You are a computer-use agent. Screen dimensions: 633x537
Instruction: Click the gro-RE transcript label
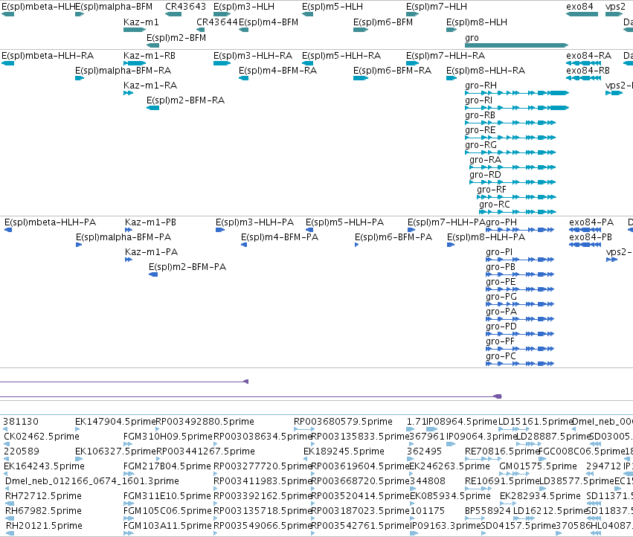480,130
